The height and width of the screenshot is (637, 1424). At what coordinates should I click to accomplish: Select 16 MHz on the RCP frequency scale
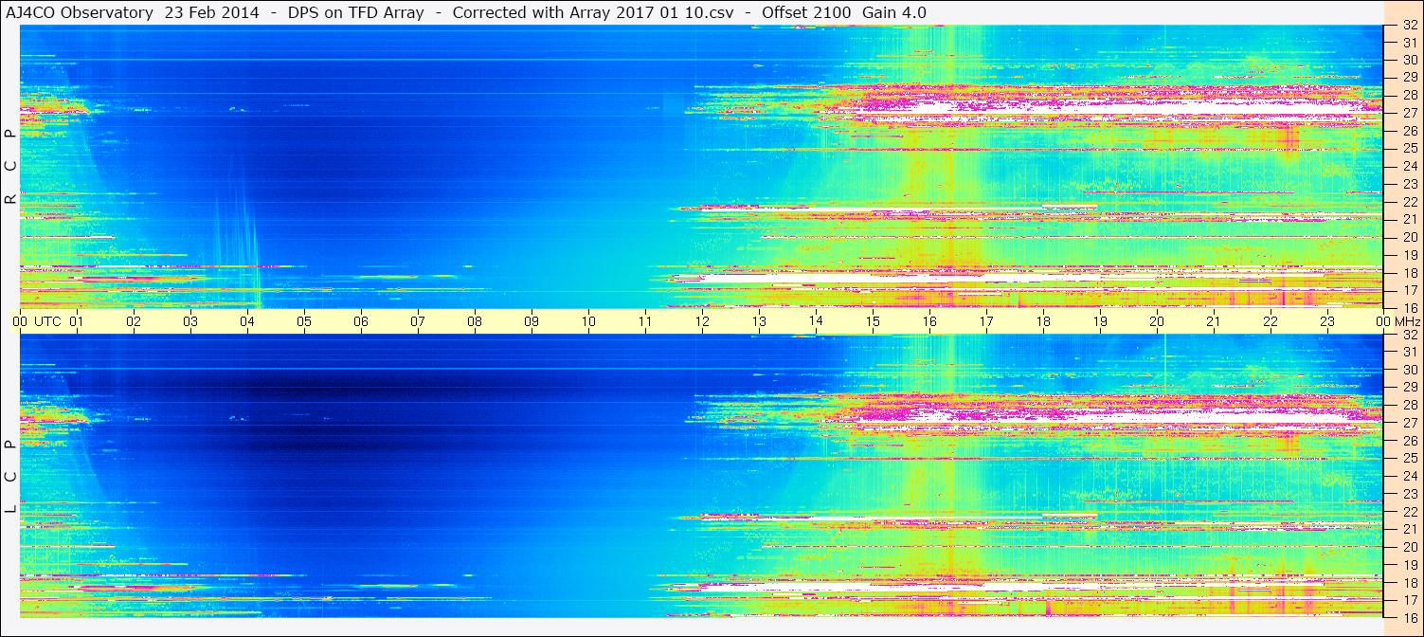pyautogui.click(x=1409, y=307)
